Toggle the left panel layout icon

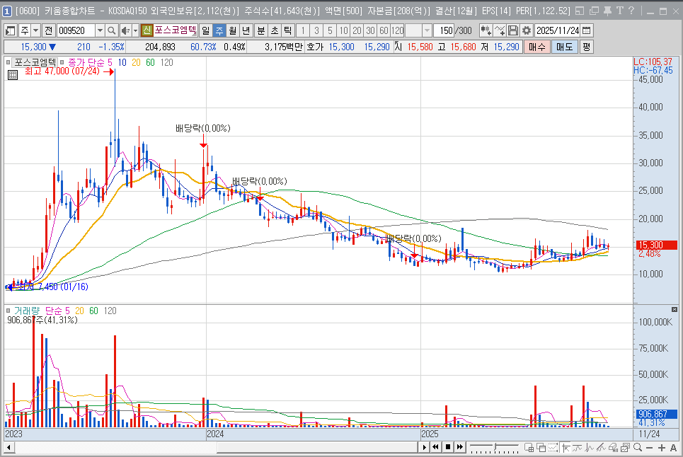pyautogui.click(x=10, y=30)
